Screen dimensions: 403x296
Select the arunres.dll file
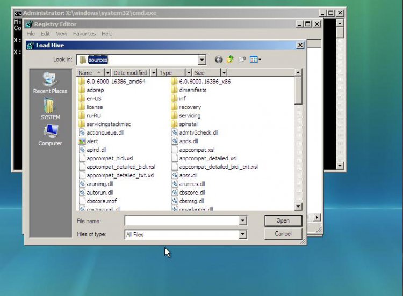pos(189,184)
